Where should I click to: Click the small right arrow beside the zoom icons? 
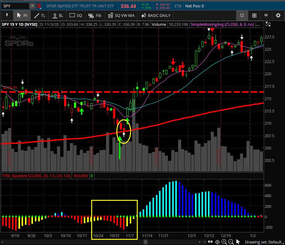[x=205, y=242]
